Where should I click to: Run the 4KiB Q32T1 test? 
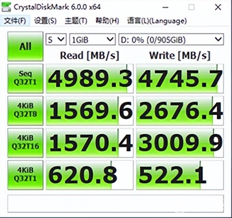point(26,175)
